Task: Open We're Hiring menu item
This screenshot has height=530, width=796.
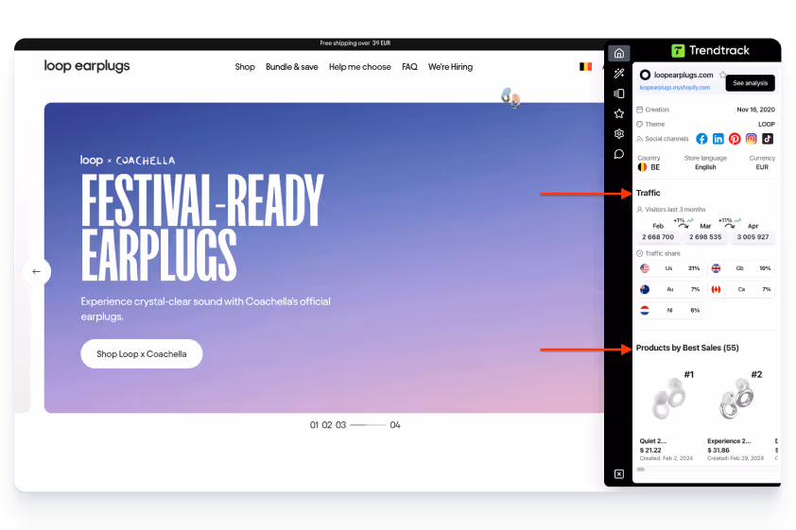Action: [x=450, y=67]
